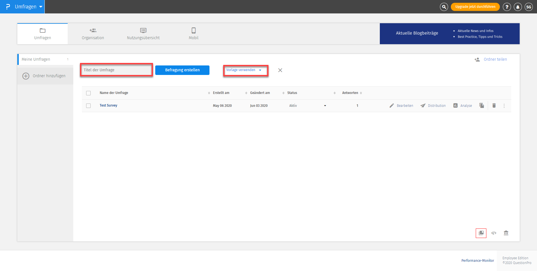
Task: Open the Umfragen product dropdown
Action: pos(29,7)
